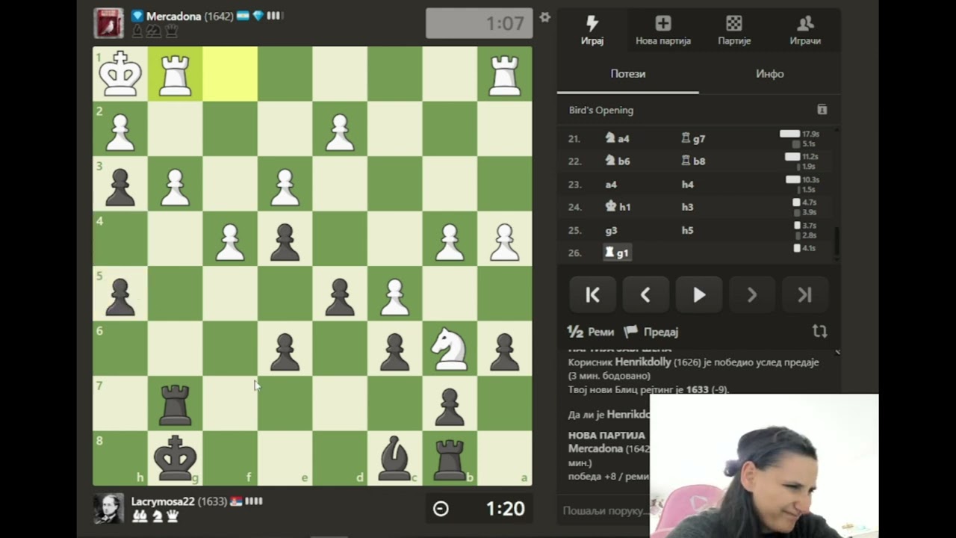Go to black's move 24 h3

(x=687, y=207)
